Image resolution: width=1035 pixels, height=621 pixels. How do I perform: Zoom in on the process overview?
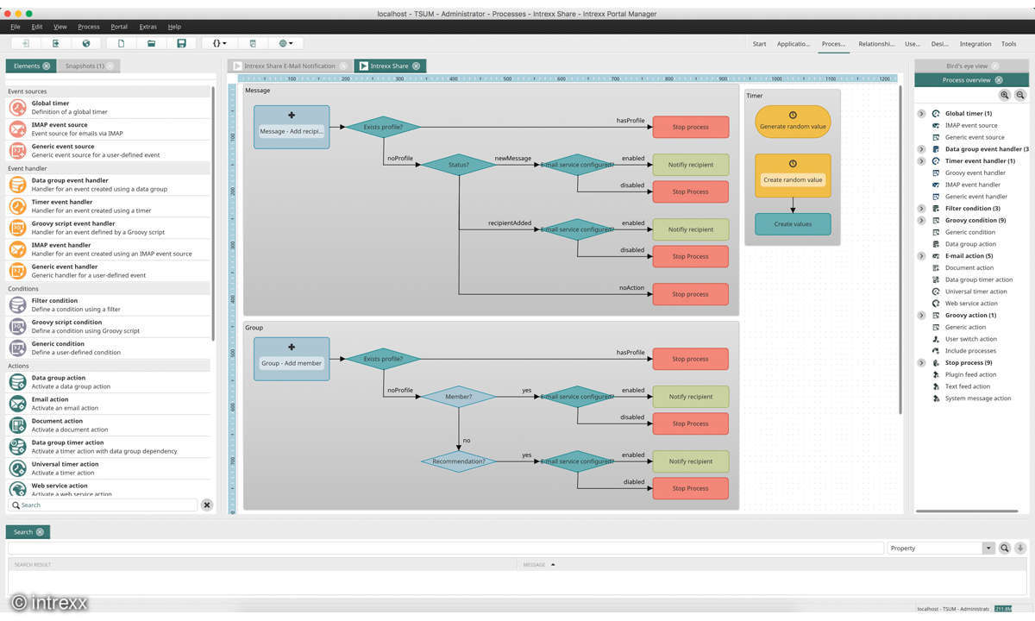click(1005, 96)
